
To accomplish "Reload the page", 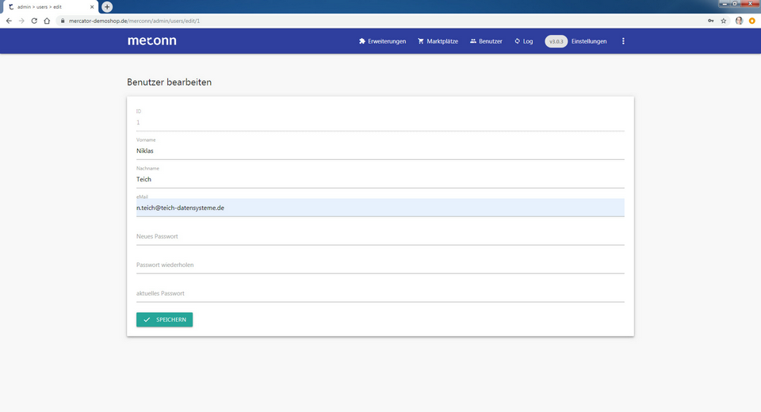I will [34, 21].
